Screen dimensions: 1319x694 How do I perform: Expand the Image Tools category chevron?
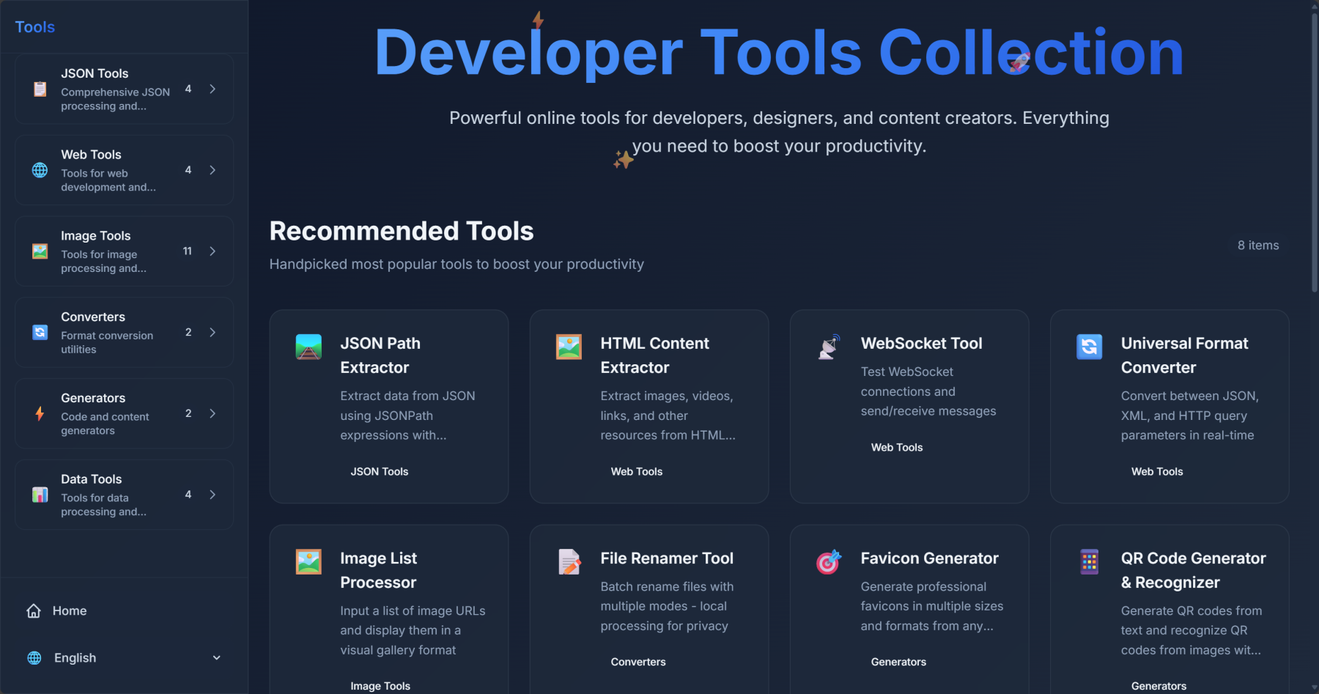tap(213, 251)
